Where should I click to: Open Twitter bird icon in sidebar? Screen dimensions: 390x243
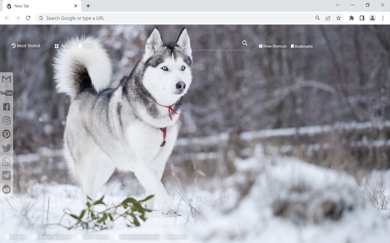pyautogui.click(x=6, y=148)
